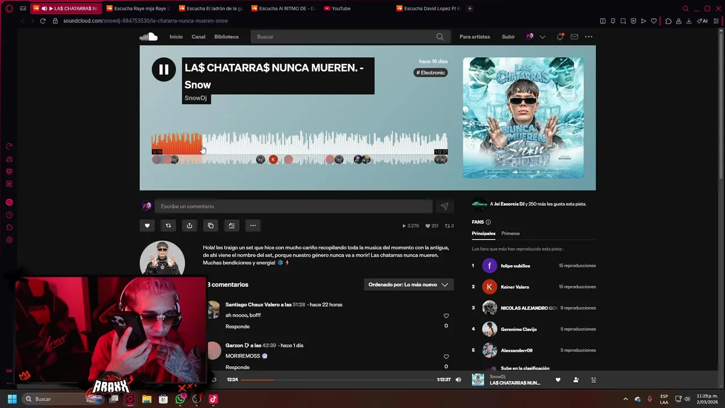Screen dimensions: 725x408
Task: Go to the Canal page
Action: 198,37
